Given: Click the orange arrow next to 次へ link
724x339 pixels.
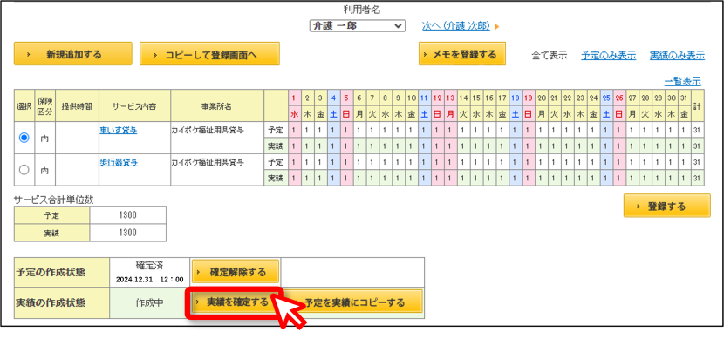Looking at the screenshot, I should pyautogui.click(x=497, y=26).
